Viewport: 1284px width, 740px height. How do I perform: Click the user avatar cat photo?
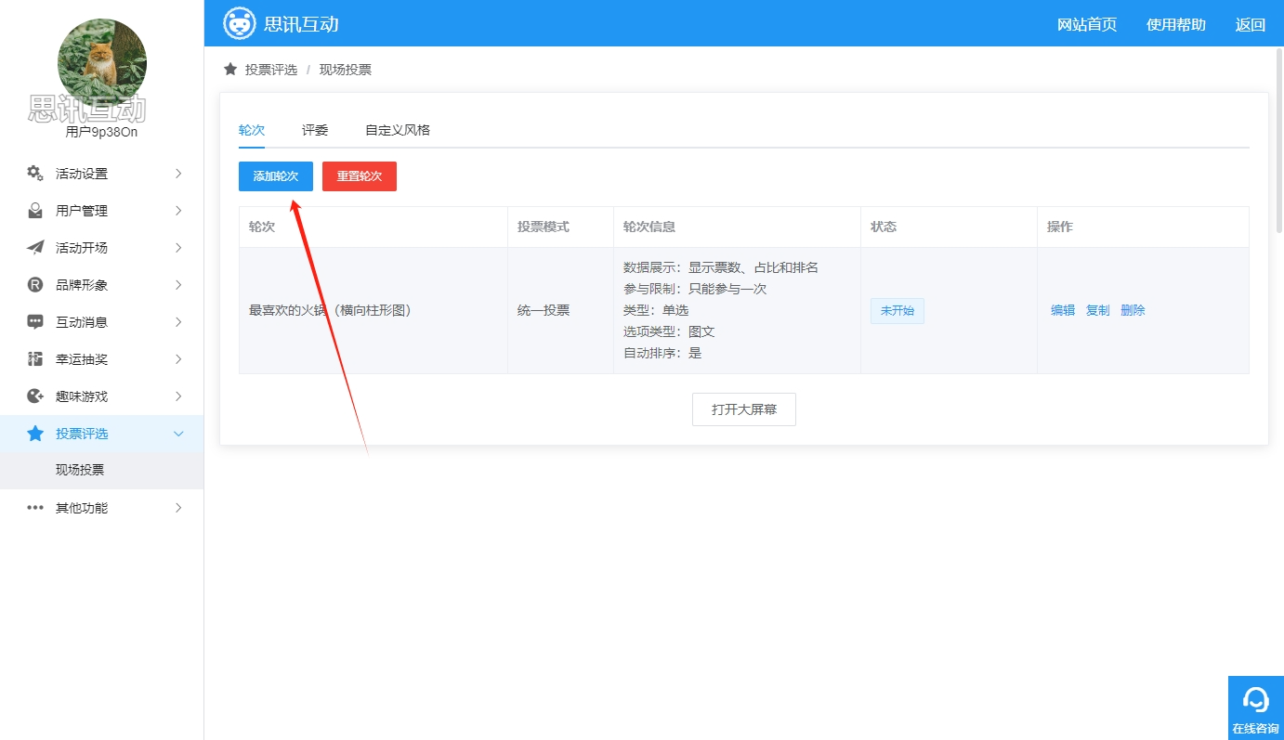click(102, 63)
